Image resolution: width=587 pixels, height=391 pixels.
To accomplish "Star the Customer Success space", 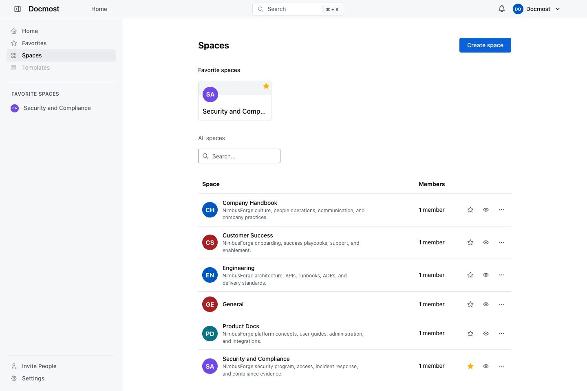I will pos(470,242).
